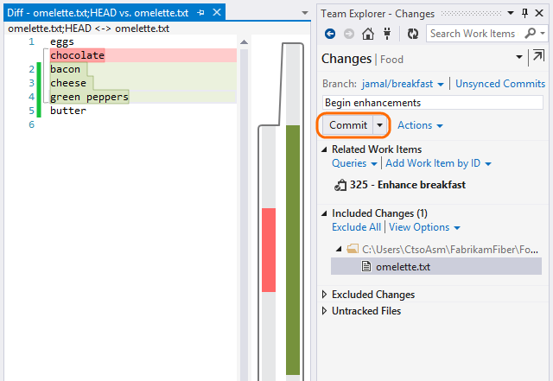Expand the Untracked Files section
This screenshot has height=381, width=553.
tap(325, 311)
